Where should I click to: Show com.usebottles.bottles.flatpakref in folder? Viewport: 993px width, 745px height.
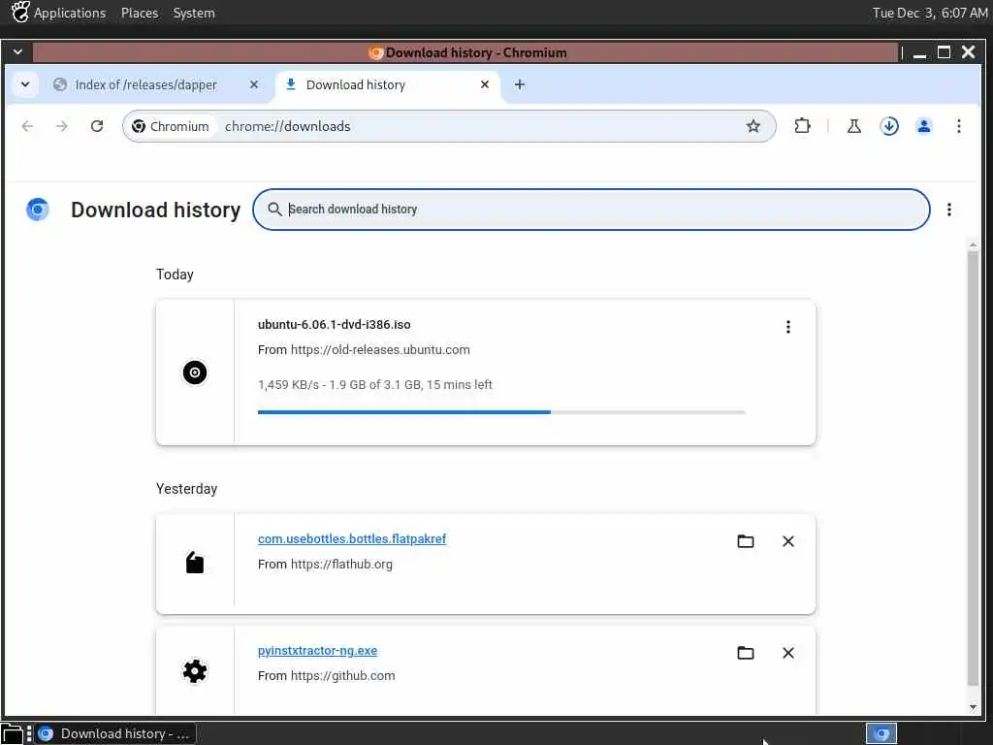[x=746, y=541]
